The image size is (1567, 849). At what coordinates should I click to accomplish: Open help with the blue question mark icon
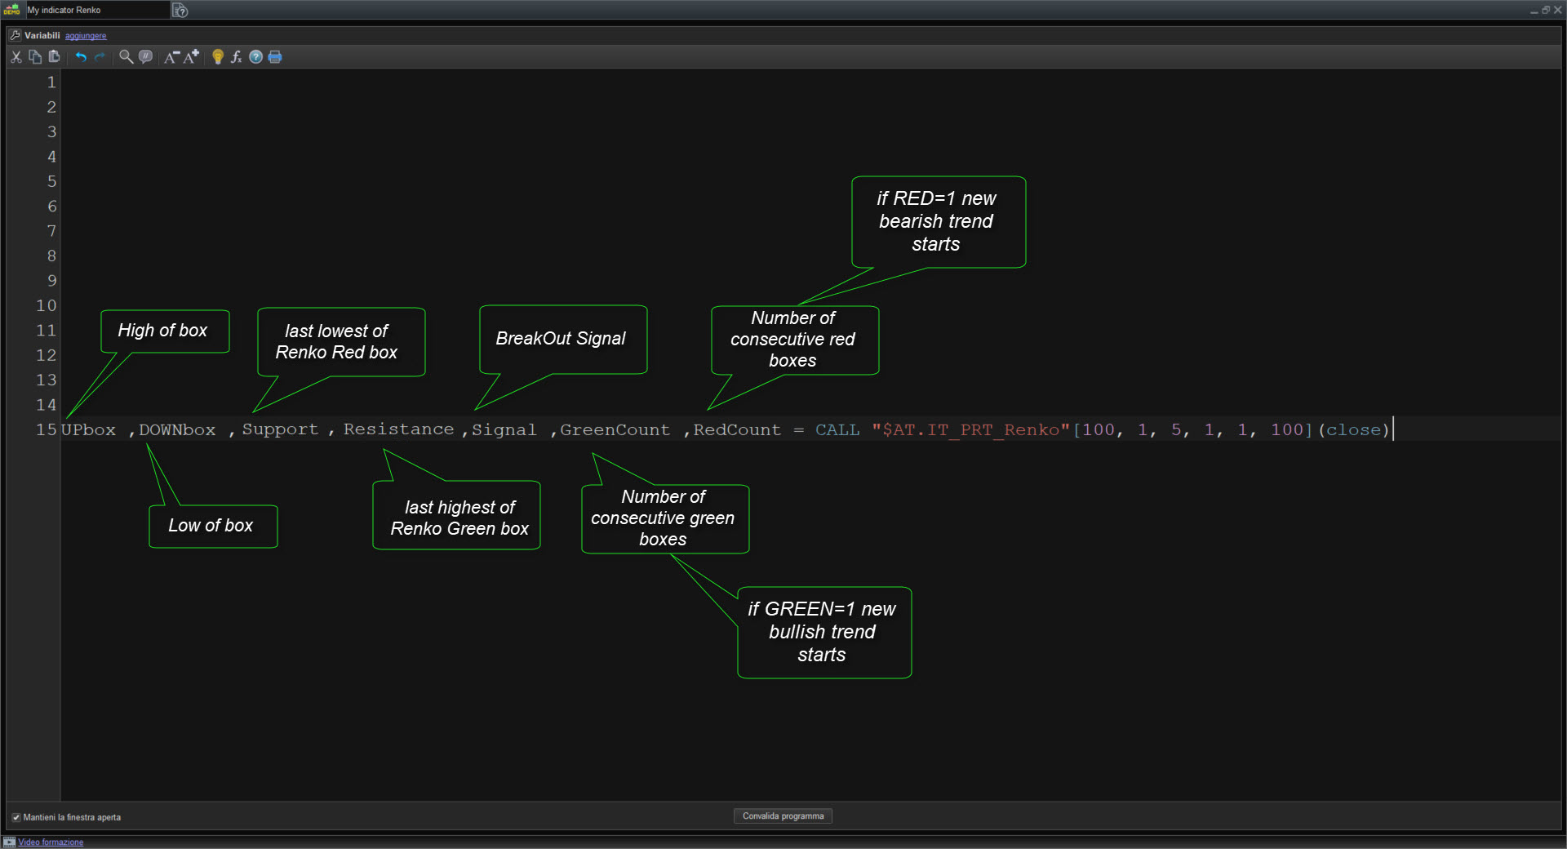[x=255, y=56]
